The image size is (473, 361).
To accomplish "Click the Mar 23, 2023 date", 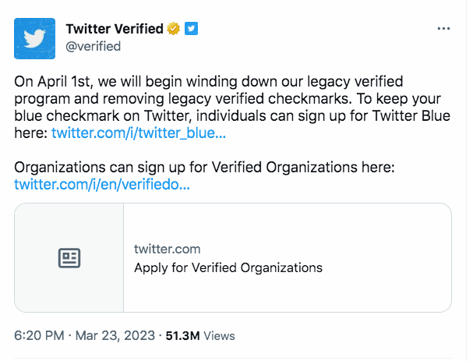I will click(x=115, y=335).
